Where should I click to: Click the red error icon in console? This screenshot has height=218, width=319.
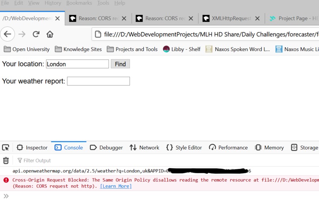pyautogui.click(x=6, y=180)
